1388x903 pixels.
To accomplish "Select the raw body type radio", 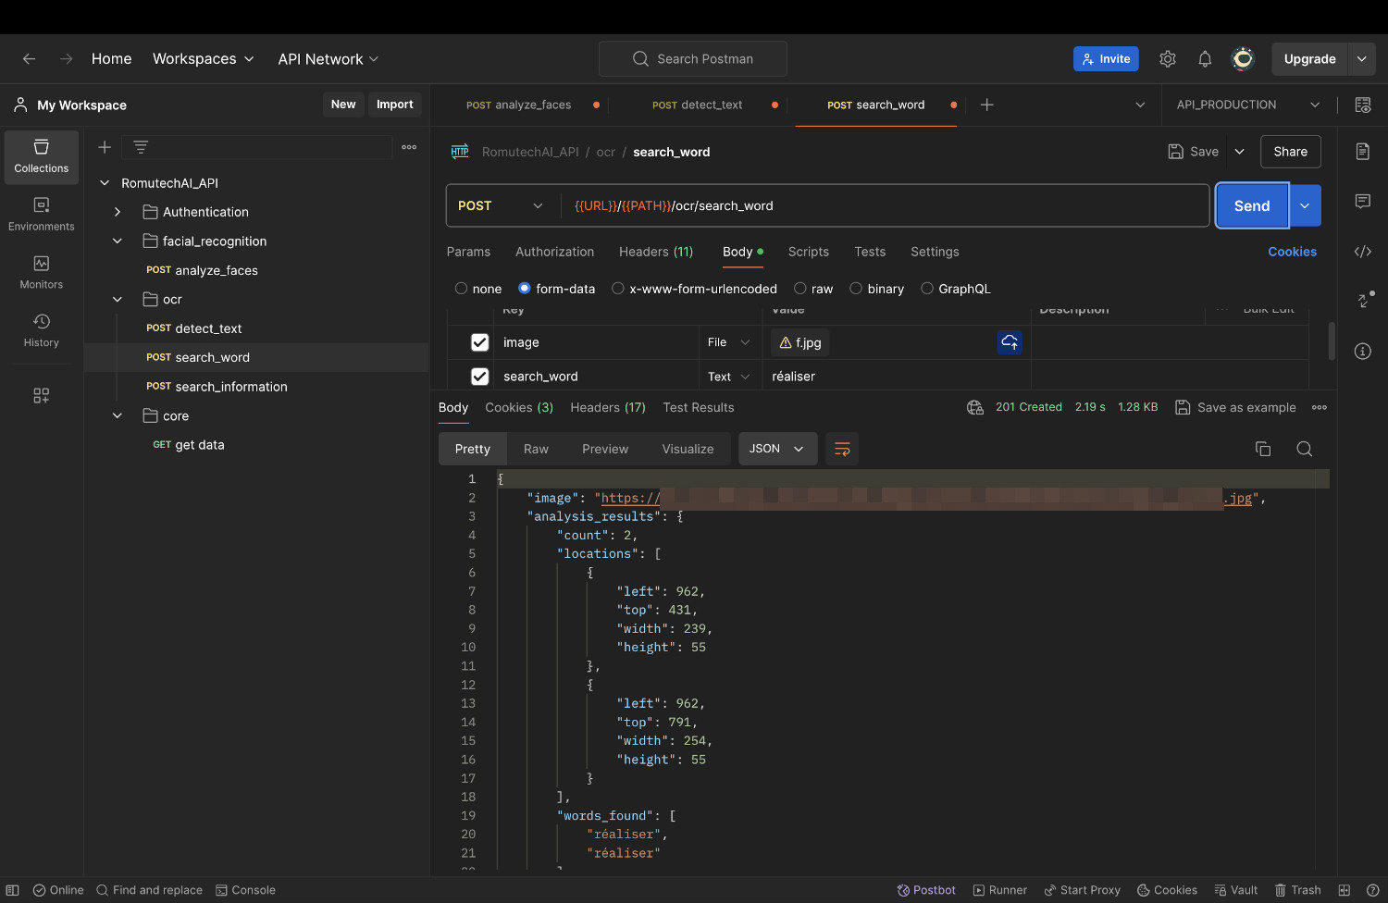I will [x=800, y=289].
